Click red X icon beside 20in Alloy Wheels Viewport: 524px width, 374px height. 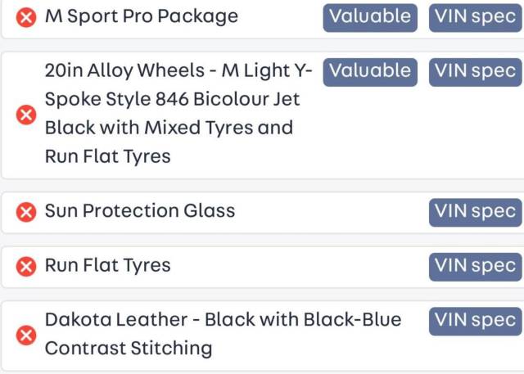(x=26, y=115)
